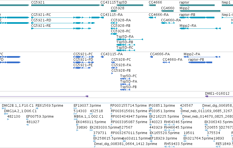Select feature RP003615691.5prime
Screen dimensions: 233x148
[129, 111]
